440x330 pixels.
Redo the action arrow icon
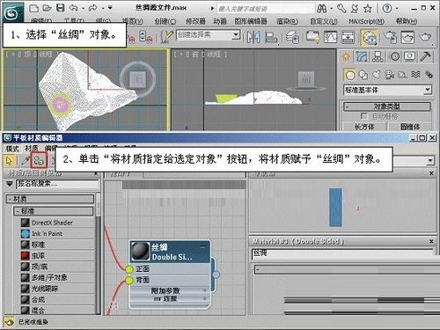click(x=92, y=8)
